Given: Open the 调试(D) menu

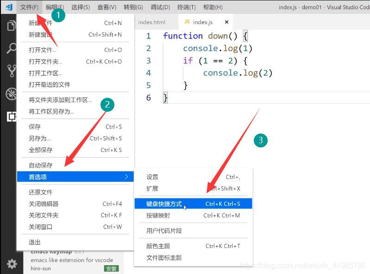Looking at the screenshot, I should [160, 7].
